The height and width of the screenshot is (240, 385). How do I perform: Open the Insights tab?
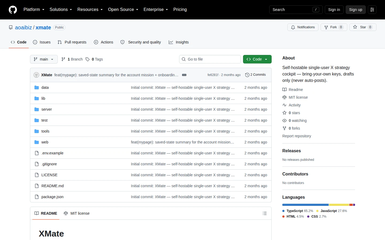179,42
